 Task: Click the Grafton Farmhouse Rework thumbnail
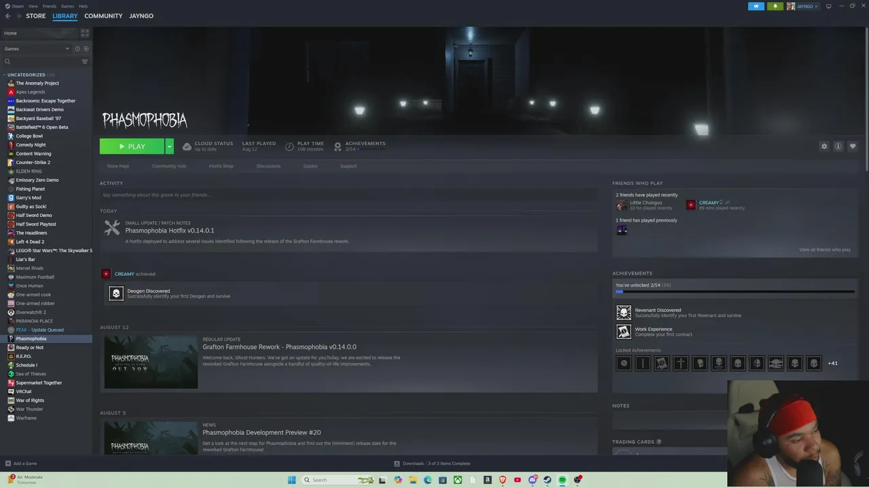click(151, 362)
